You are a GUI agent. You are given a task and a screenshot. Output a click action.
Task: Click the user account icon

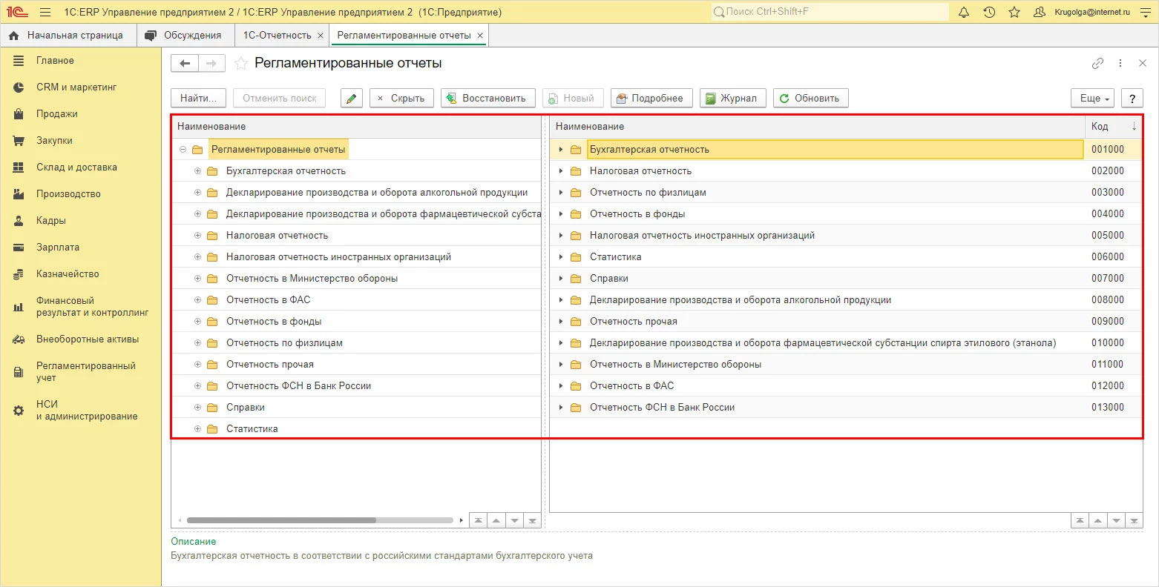pos(1040,12)
